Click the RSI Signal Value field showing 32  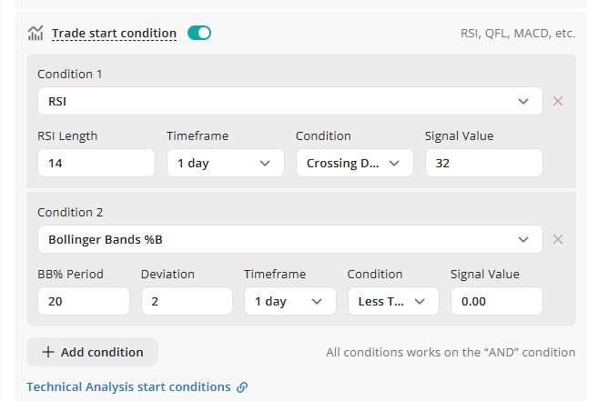click(x=483, y=164)
